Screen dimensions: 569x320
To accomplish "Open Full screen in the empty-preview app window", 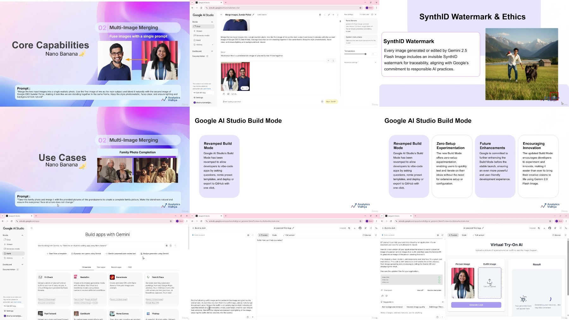I will [289, 235].
